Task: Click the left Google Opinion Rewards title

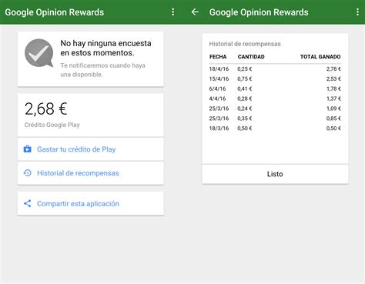Action: pos(55,12)
